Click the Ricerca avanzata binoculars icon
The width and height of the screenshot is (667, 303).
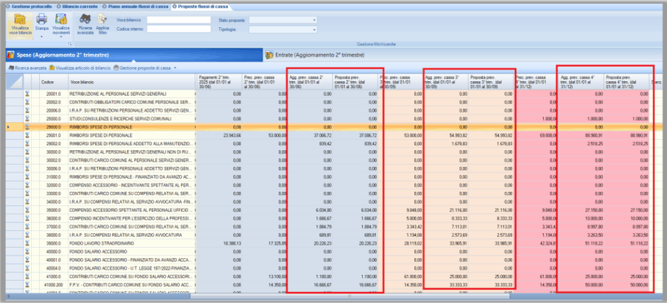85,20
